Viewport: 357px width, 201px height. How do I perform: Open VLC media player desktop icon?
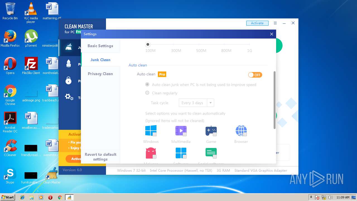point(31,13)
